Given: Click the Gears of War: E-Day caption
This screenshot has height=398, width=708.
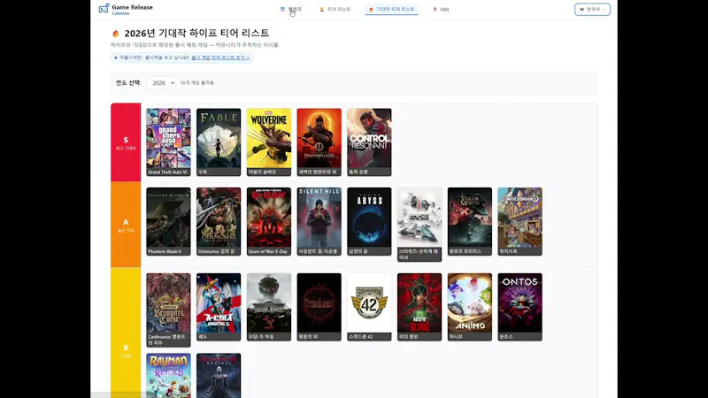Looking at the screenshot, I should tap(268, 251).
